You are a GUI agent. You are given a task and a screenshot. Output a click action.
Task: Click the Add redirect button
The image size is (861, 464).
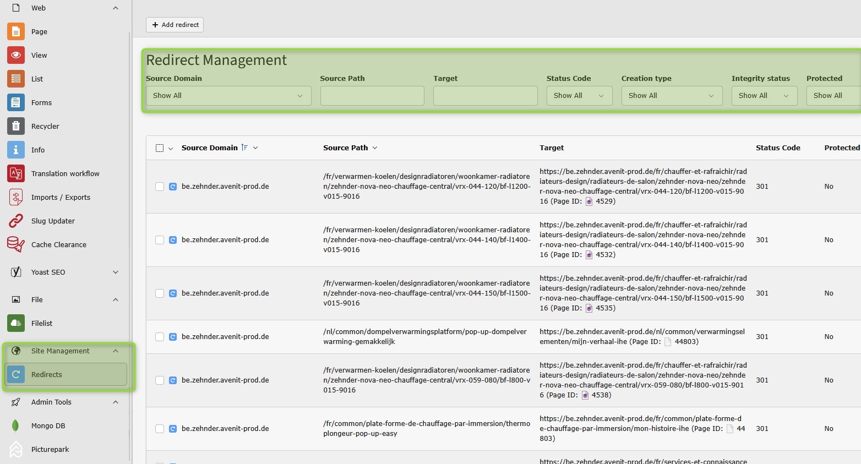point(175,25)
